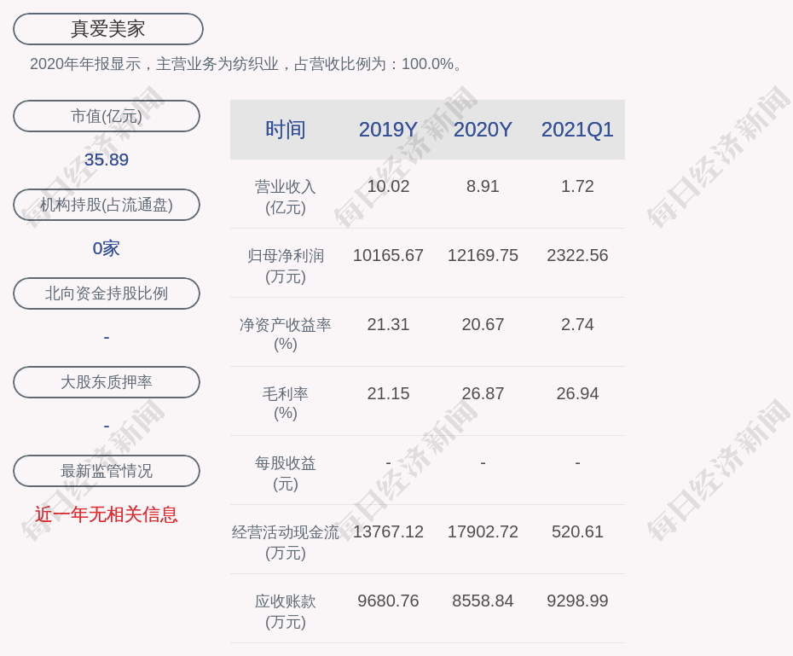Screen dimensions: 793x656
Task: Select receivables value 8558.84
Action: pyautogui.click(x=483, y=601)
